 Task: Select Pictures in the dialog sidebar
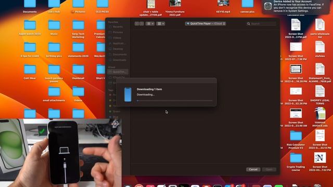[118, 32]
